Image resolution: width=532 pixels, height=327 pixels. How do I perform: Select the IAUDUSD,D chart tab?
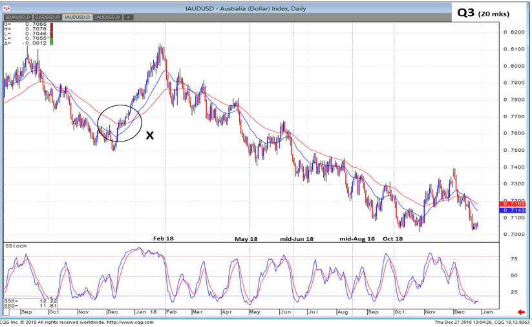tap(78, 17)
